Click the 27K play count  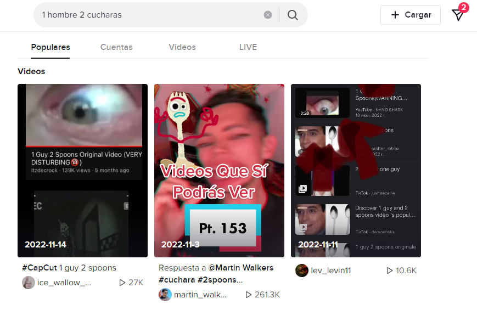[x=131, y=283]
